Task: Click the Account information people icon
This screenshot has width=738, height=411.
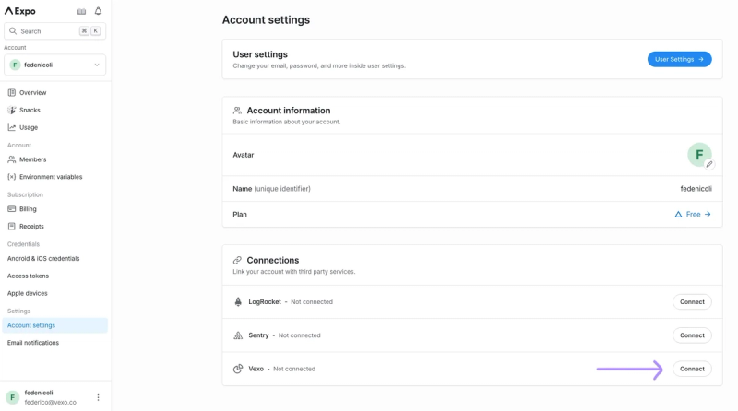Action: [237, 111]
